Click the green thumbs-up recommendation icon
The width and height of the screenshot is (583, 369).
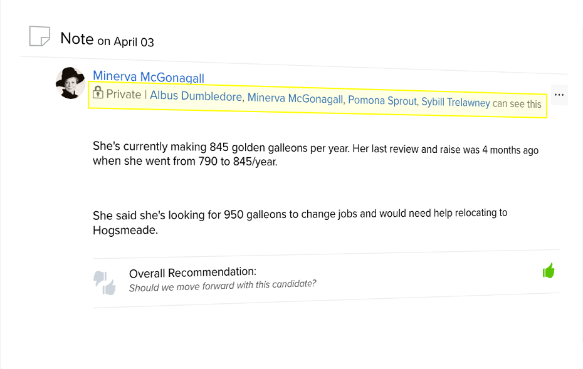click(549, 269)
